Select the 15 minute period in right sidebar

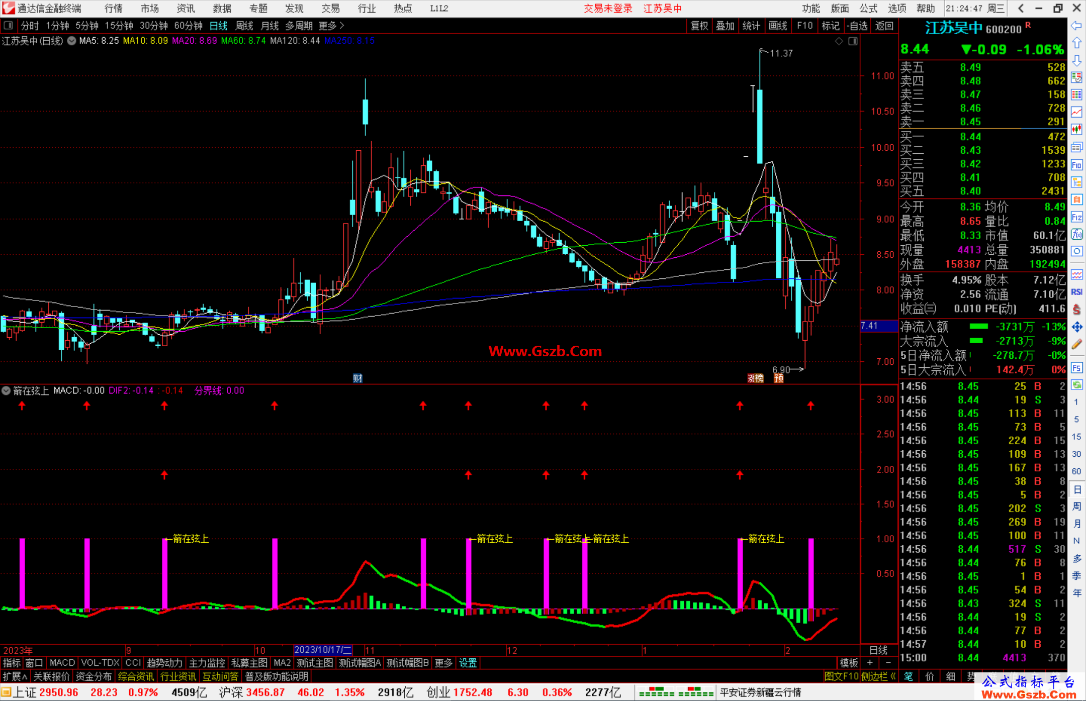1076,436
